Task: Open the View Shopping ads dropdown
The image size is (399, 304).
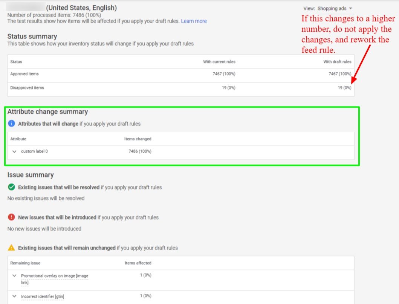Action: tap(335, 8)
